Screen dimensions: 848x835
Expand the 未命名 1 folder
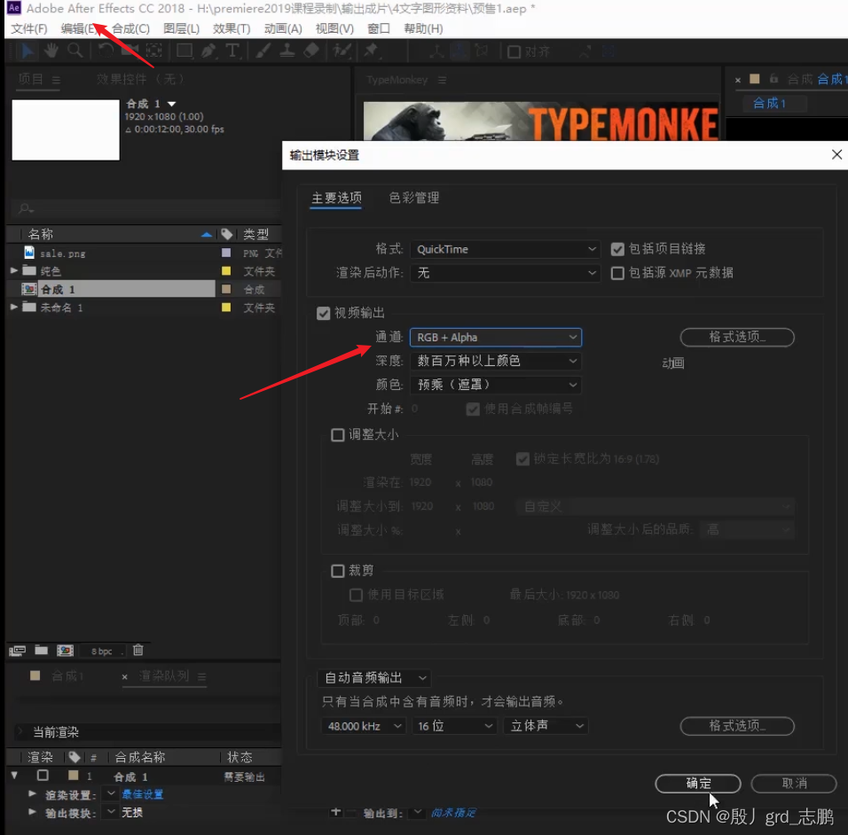click(x=14, y=307)
